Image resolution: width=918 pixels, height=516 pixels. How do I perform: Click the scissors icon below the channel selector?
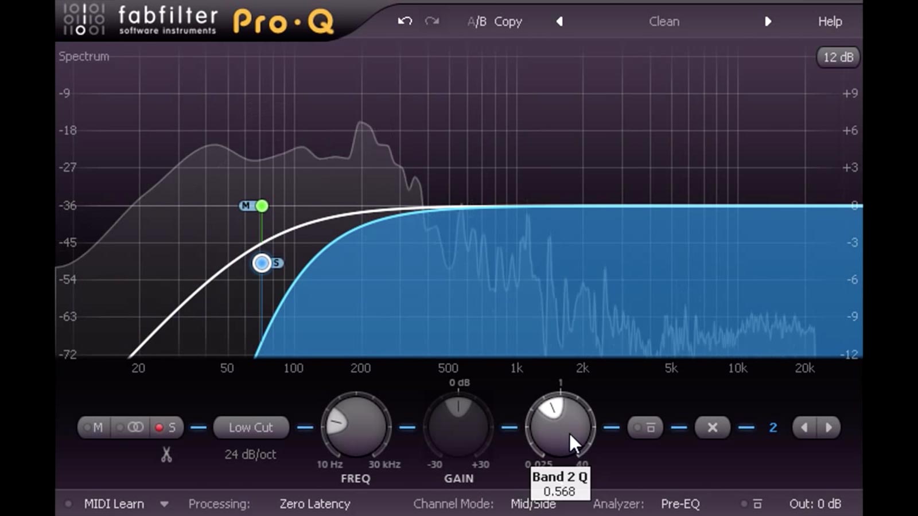[x=166, y=455]
